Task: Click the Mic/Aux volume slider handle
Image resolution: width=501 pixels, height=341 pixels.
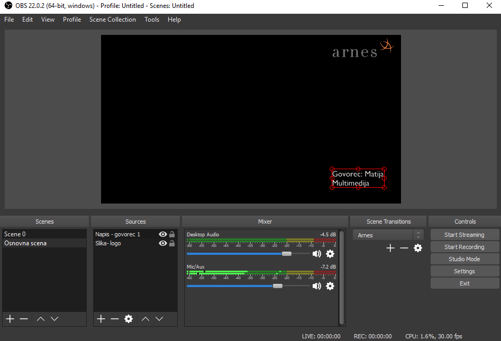Action: pos(278,286)
